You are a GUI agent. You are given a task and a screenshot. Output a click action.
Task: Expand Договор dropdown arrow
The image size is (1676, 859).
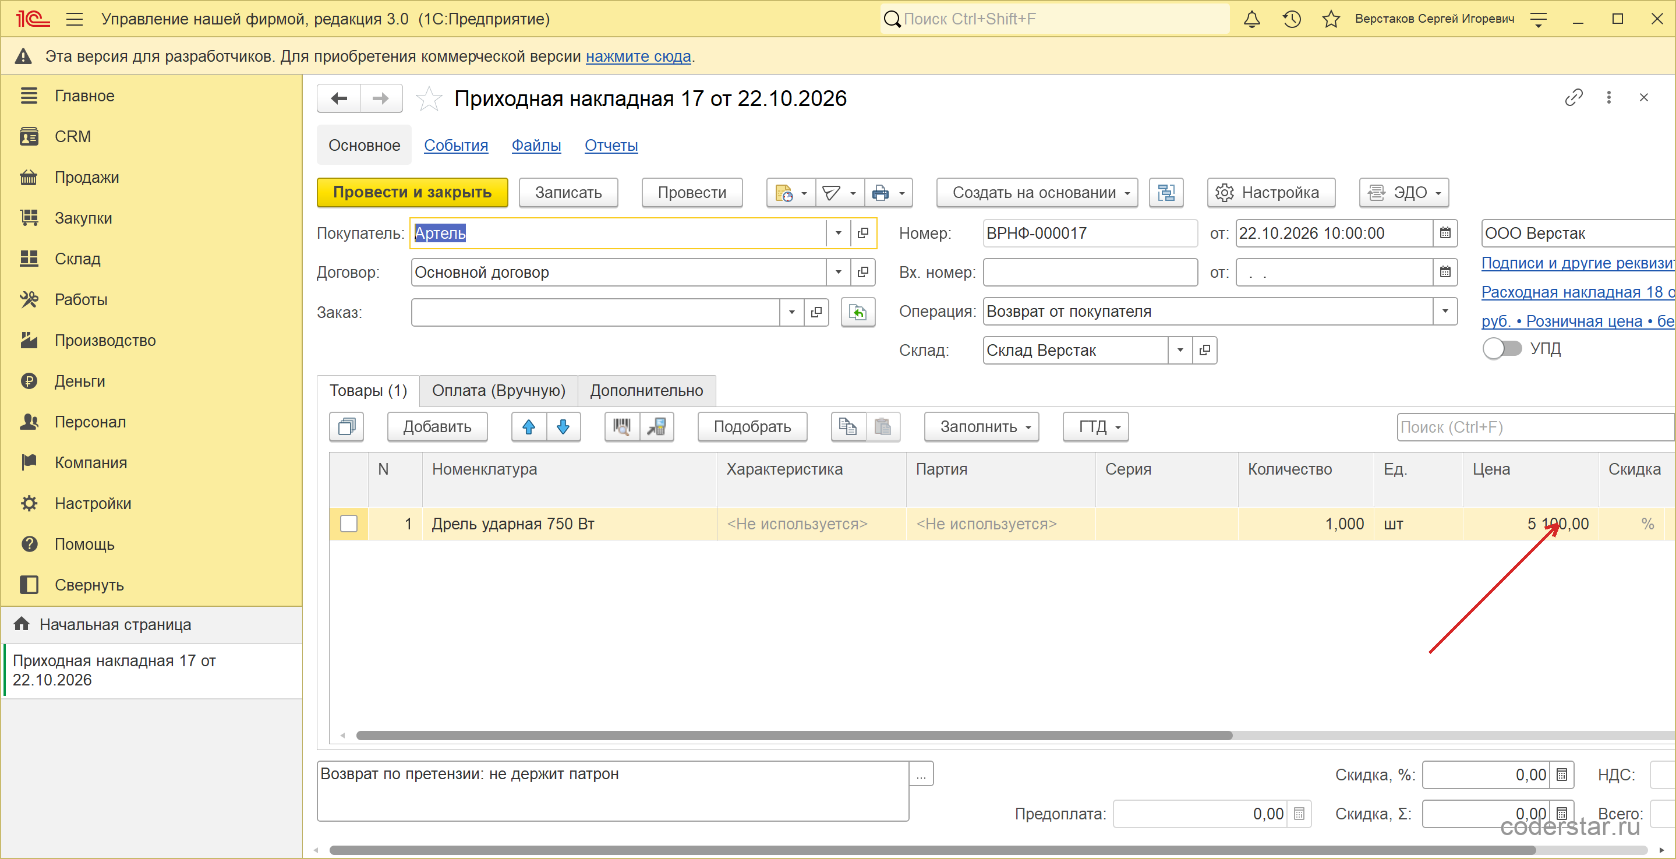coord(838,272)
